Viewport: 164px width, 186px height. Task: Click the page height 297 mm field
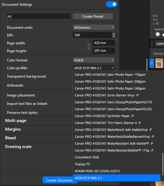[104, 51]
